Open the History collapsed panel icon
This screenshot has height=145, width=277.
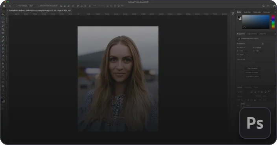click(233, 13)
